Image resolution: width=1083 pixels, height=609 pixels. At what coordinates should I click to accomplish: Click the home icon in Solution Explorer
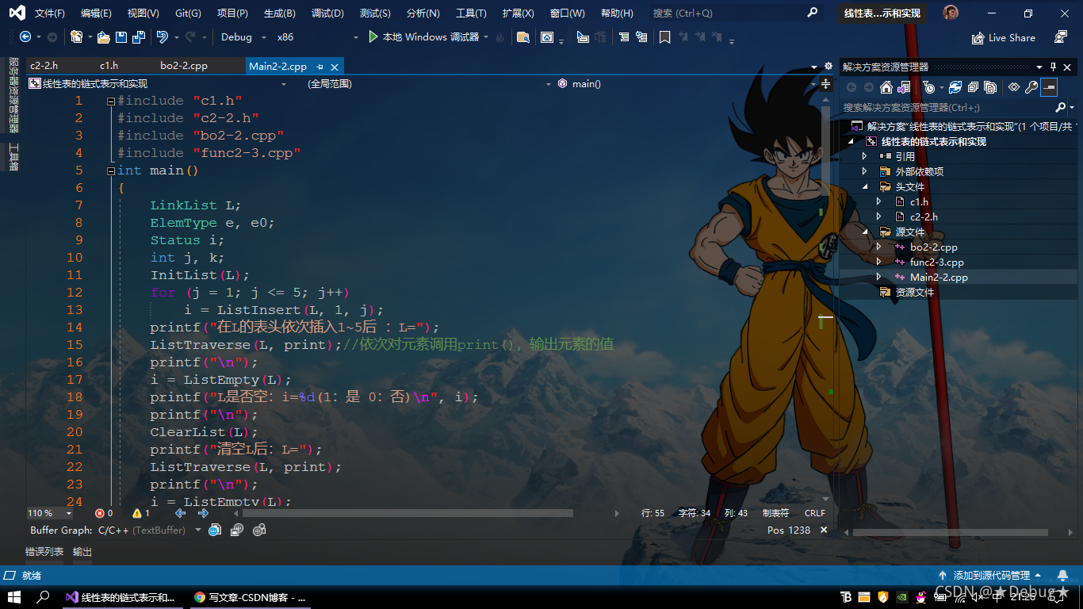[886, 87]
